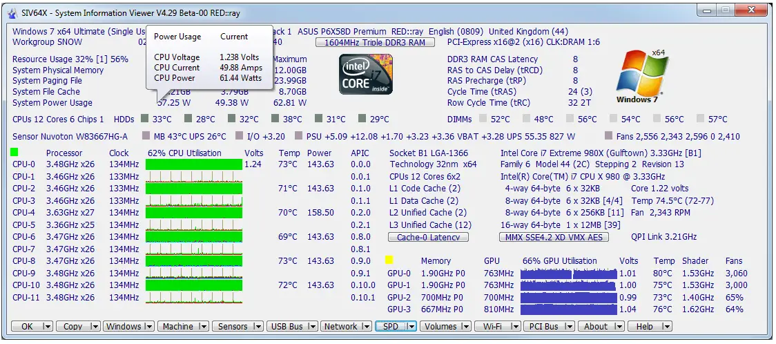Click the sensor square before I/O +3.20
The width and height of the screenshot is (776, 344).
240,135
